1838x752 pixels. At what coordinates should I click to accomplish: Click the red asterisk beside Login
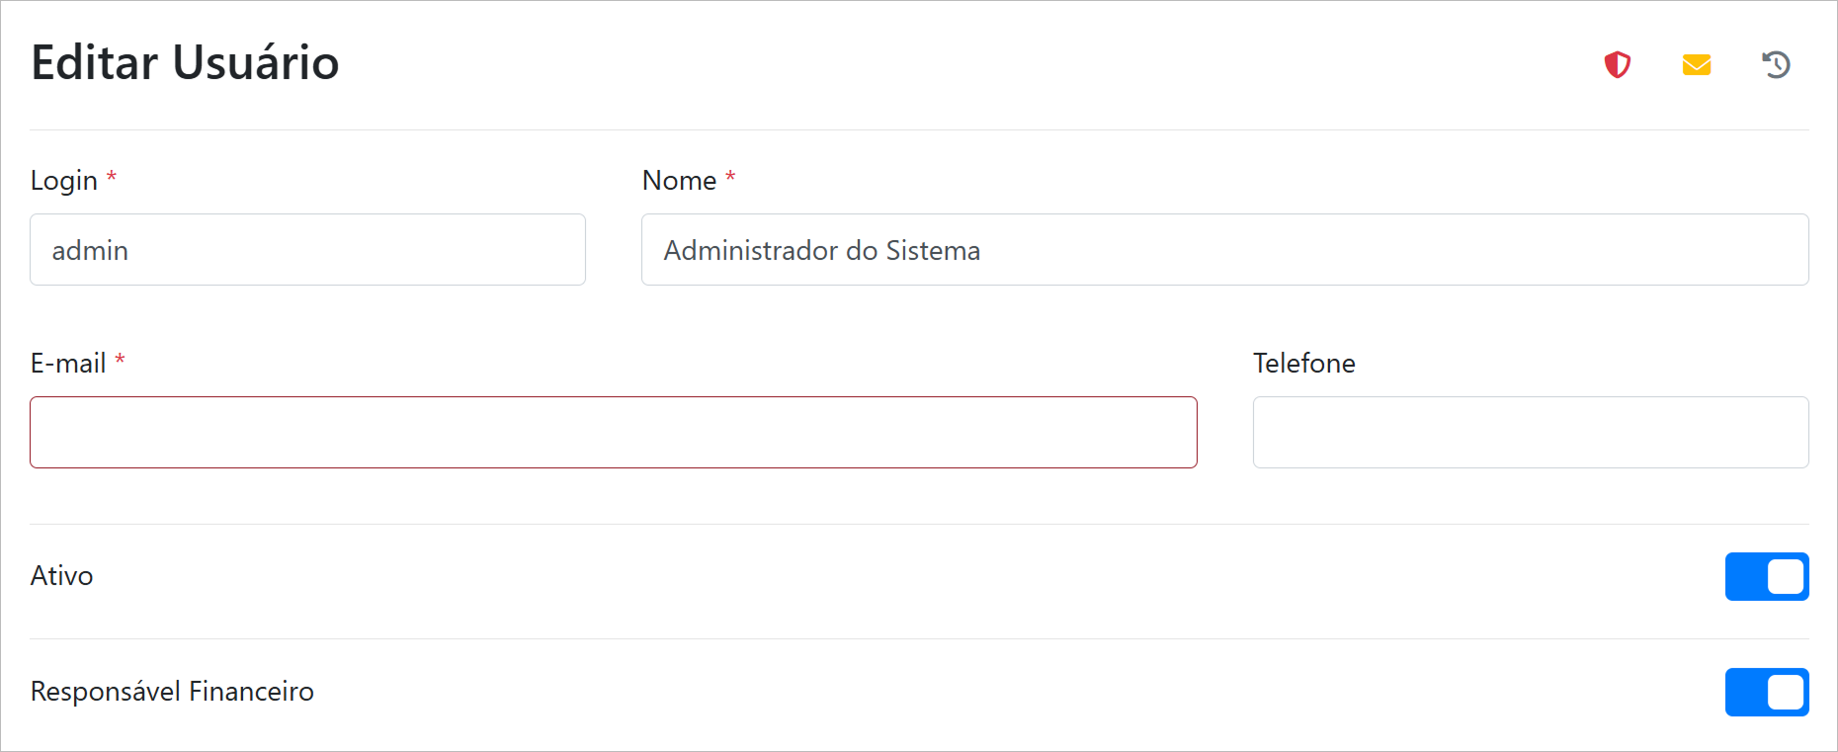(112, 178)
